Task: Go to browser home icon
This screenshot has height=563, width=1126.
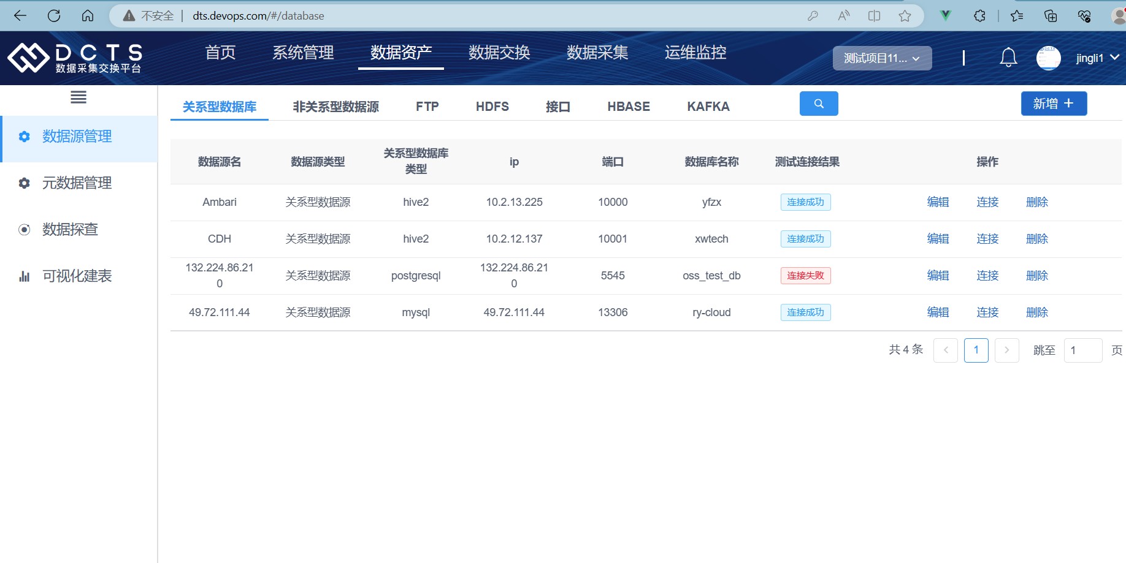Action: coord(88,16)
